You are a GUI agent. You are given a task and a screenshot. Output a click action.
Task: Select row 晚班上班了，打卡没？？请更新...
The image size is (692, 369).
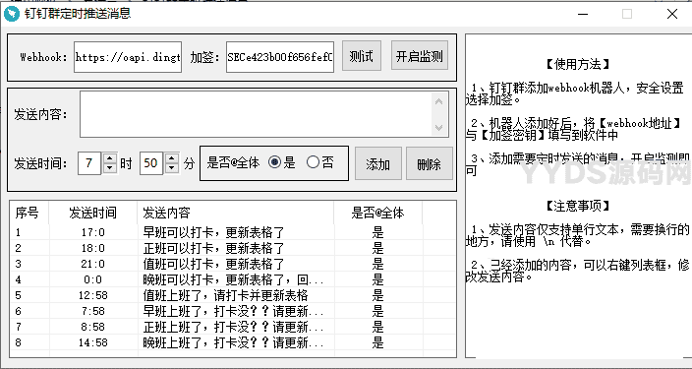[233, 342]
